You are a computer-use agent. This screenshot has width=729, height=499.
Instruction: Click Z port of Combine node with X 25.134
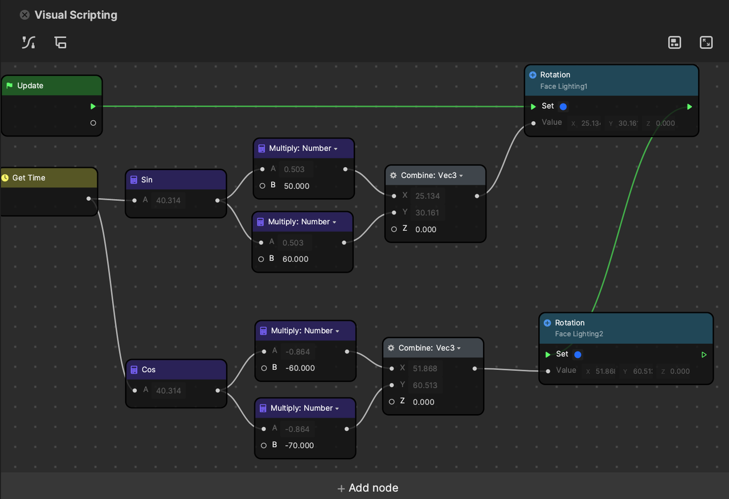[394, 229]
